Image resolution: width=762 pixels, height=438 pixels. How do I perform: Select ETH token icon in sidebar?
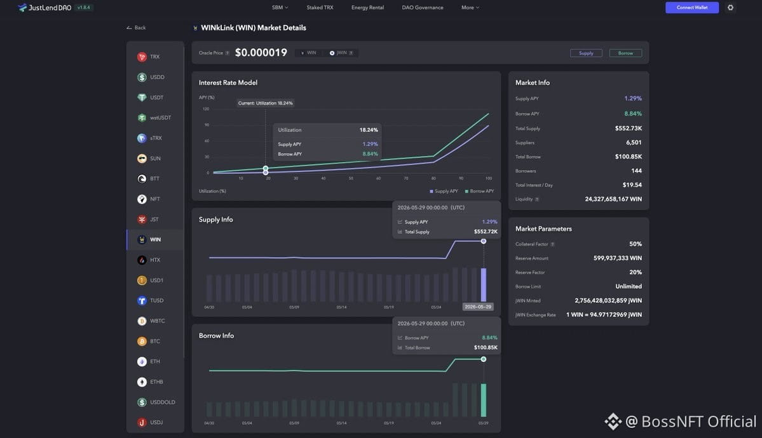pos(142,361)
